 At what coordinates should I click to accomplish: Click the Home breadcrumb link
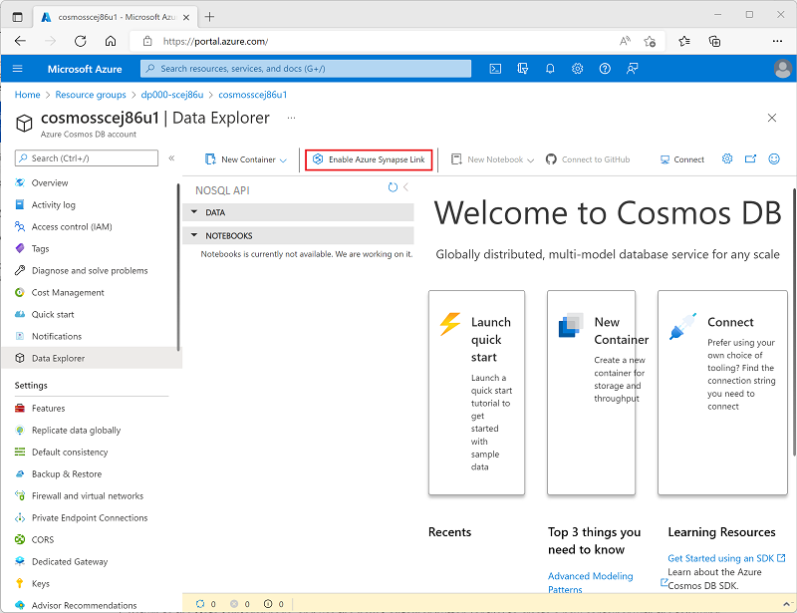pos(28,95)
